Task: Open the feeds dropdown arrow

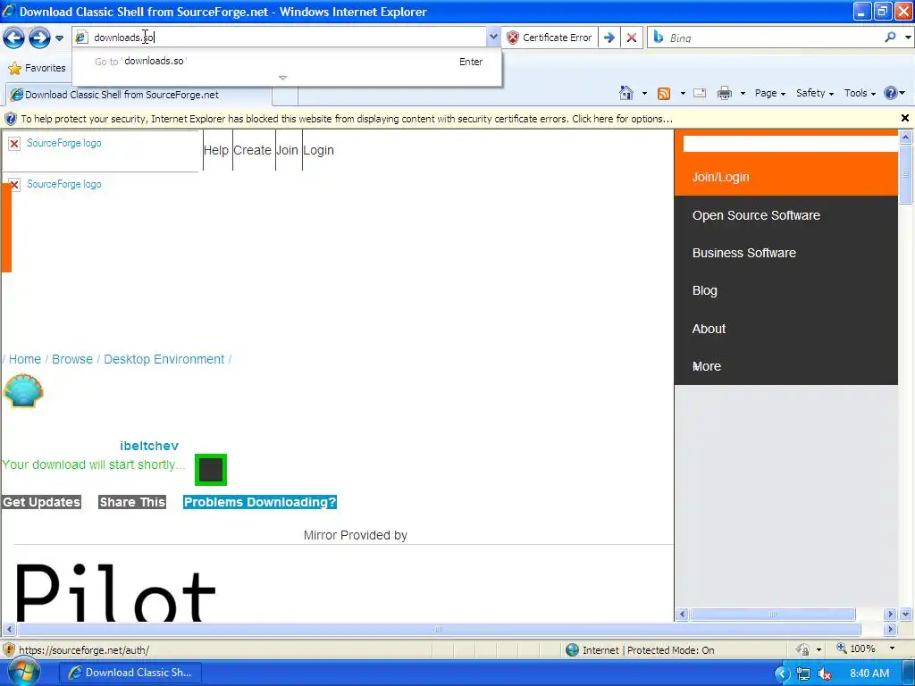Action: (x=682, y=93)
